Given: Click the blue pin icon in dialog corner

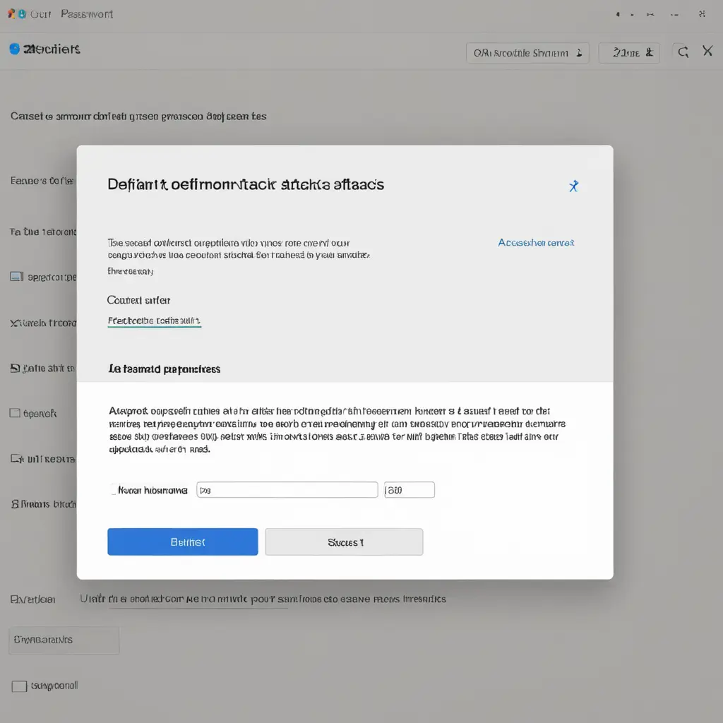Looking at the screenshot, I should pyautogui.click(x=573, y=186).
